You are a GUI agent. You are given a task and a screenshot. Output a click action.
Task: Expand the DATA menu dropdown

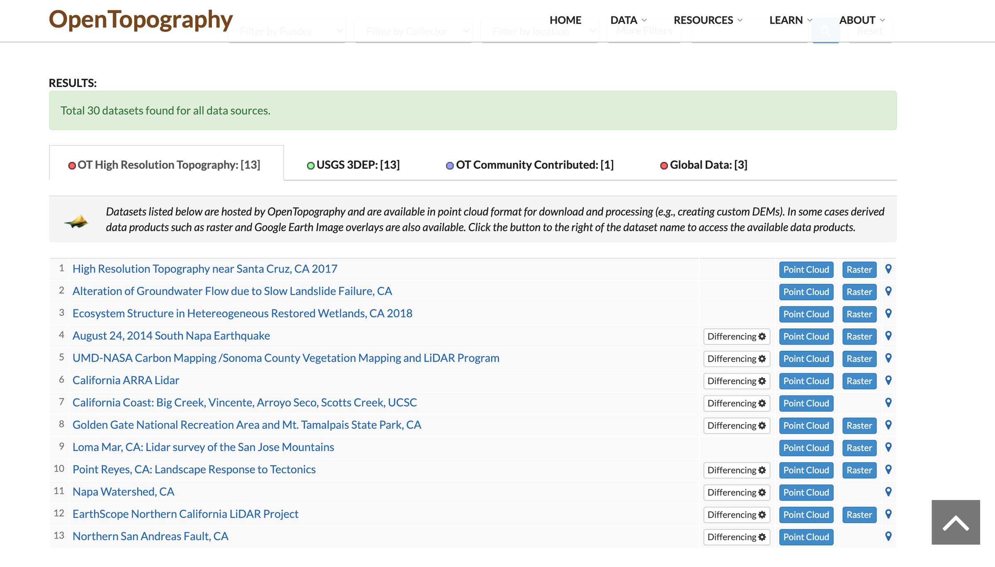tap(628, 20)
